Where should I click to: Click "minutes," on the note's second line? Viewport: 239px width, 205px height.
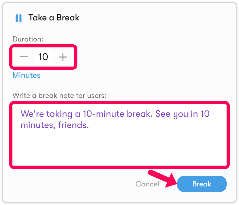38,125
